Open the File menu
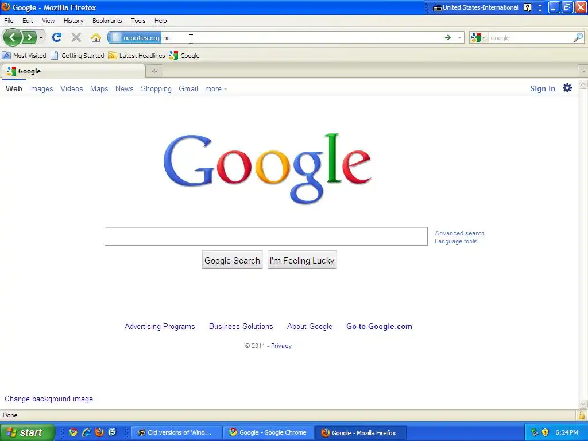Image resolution: width=588 pixels, height=441 pixels. pos(9,21)
